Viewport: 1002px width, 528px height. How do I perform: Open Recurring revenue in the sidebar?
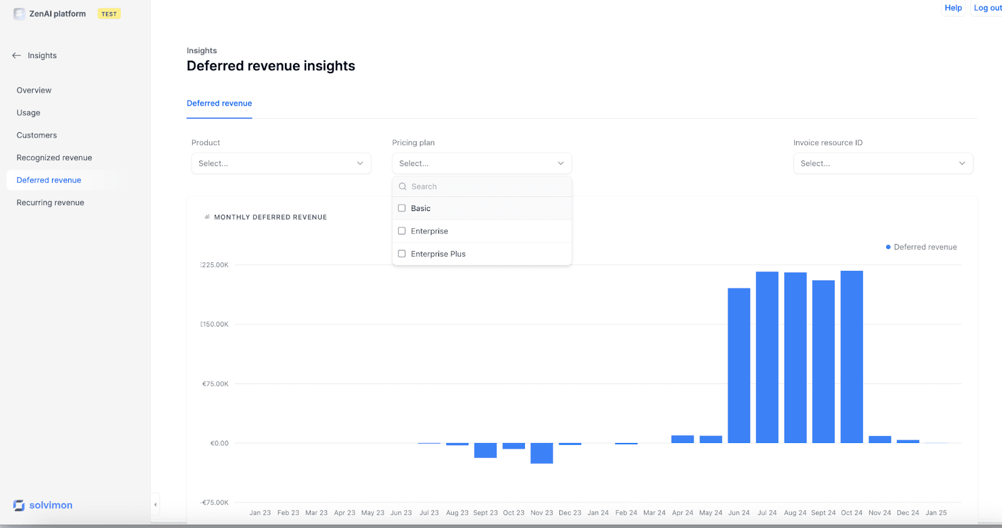(x=50, y=203)
